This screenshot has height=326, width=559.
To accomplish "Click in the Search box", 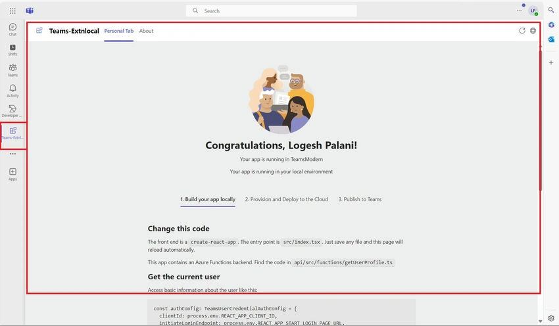I will (272, 11).
